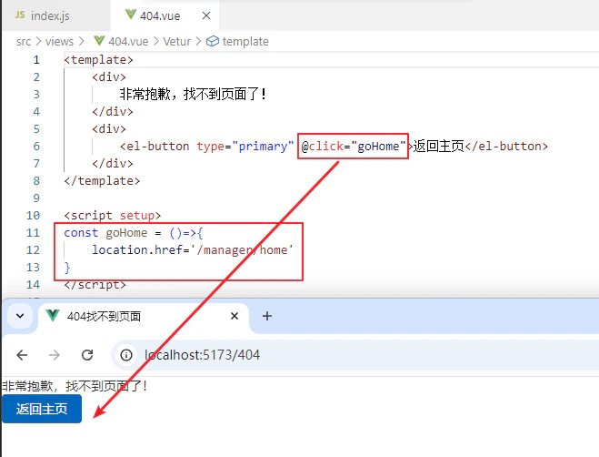The height and width of the screenshot is (457, 599).
Task: View the site information icon in the address bar
Action: click(126, 355)
